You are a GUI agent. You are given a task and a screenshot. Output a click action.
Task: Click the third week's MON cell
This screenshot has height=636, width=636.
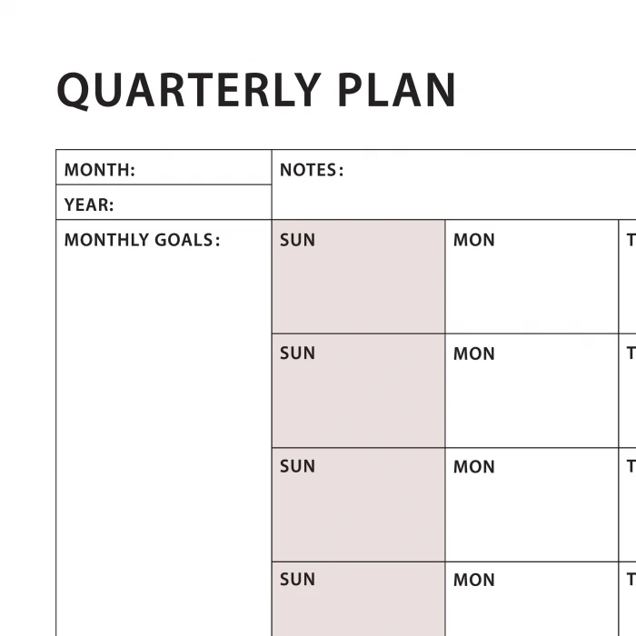532,509
